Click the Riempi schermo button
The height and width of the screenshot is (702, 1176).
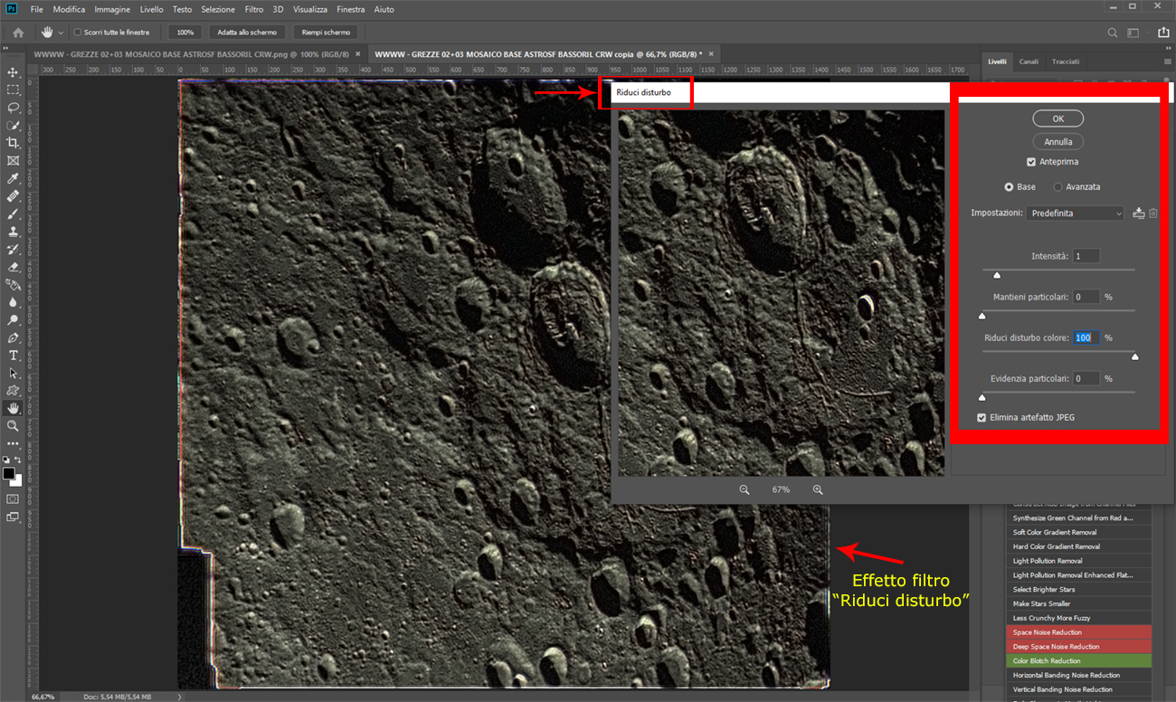click(x=326, y=33)
